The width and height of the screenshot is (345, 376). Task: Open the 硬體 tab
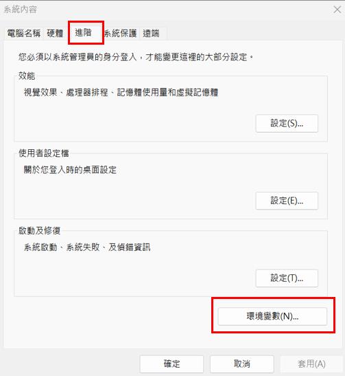click(x=55, y=33)
